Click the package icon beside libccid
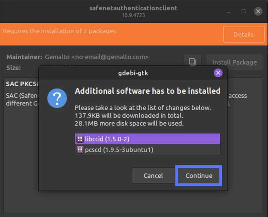This screenshot has width=268, height=217. [79, 139]
